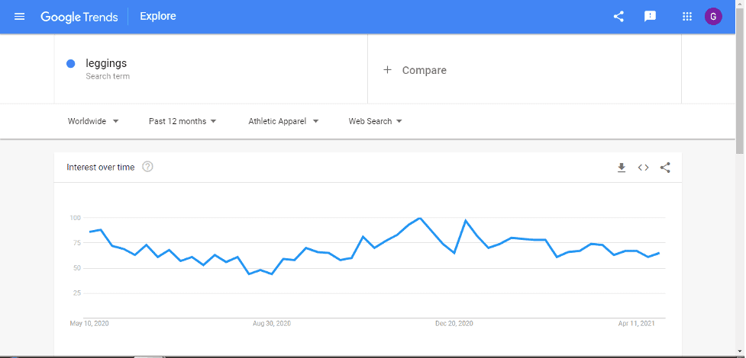Show help for Interest over time
746x358 pixels.
148,167
